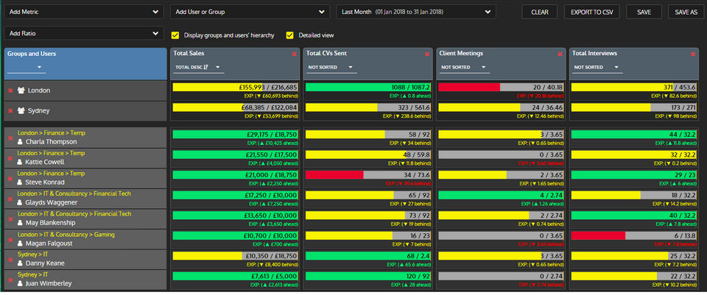Select 'Sydney > IT' path above Danny Keane
Image resolution: width=707 pixels, height=295 pixels.
pyautogui.click(x=32, y=255)
